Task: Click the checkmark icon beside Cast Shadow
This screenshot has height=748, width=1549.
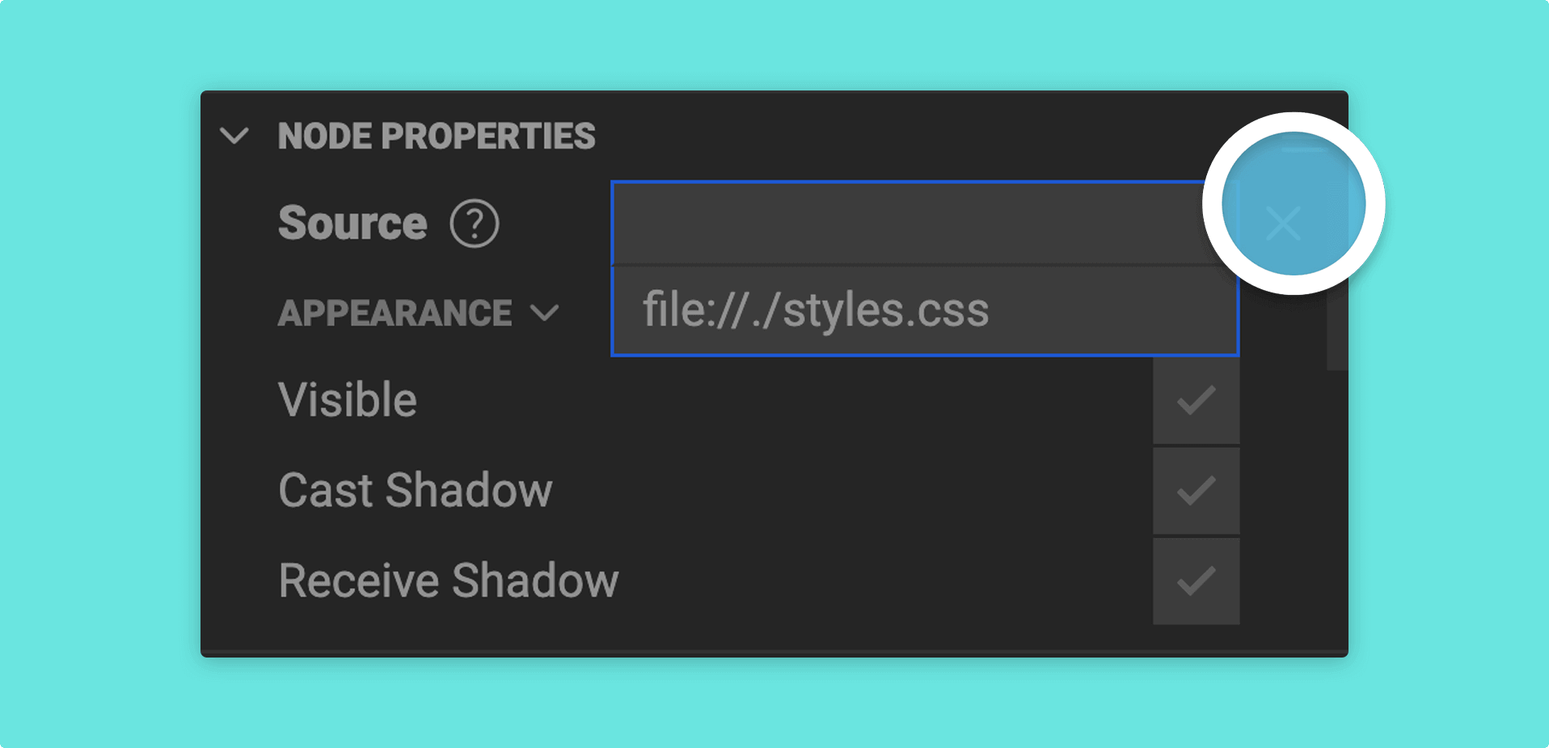Action: tap(1196, 491)
